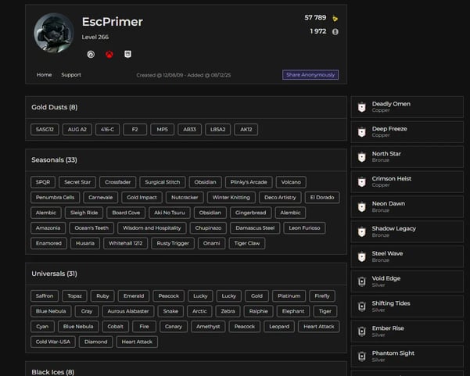The height and width of the screenshot is (376, 470).
Task: Click the red Xbox platform icon
Action: point(109,54)
